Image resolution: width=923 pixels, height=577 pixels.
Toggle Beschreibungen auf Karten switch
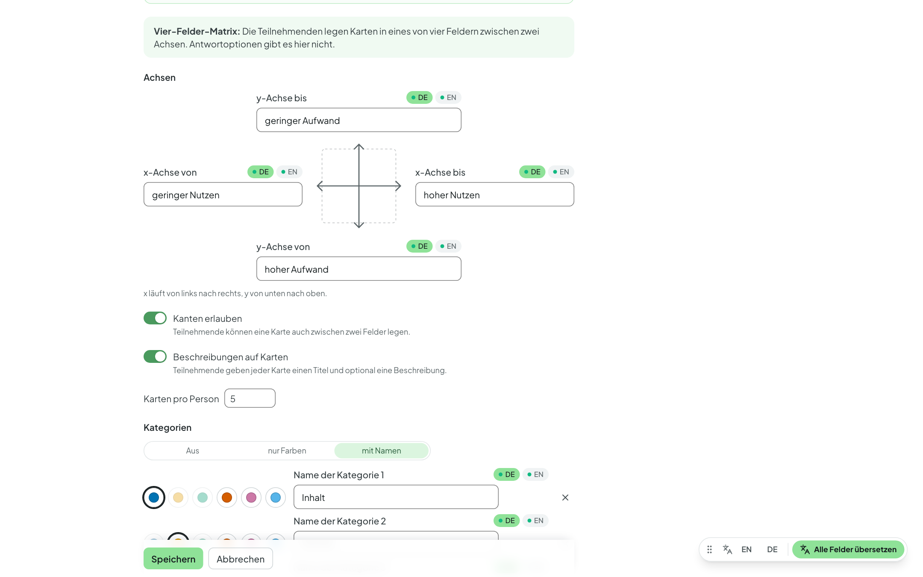[x=155, y=356]
